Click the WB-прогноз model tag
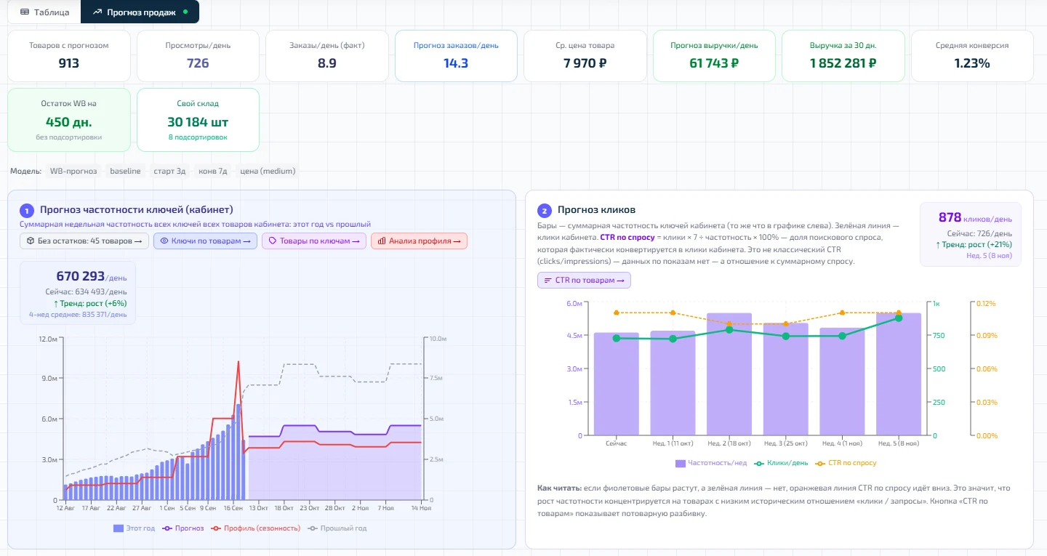This screenshot has width=1047, height=556. (73, 172)
